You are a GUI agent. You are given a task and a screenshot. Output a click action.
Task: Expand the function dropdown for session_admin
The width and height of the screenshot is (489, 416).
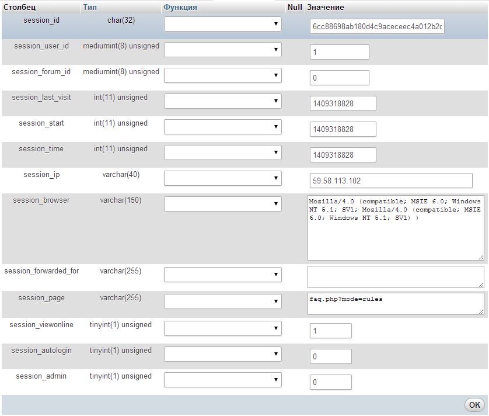pos(222,380)
